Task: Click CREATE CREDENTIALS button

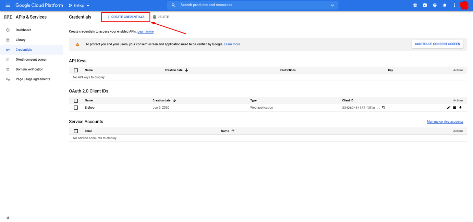Action: coord(125,17)
